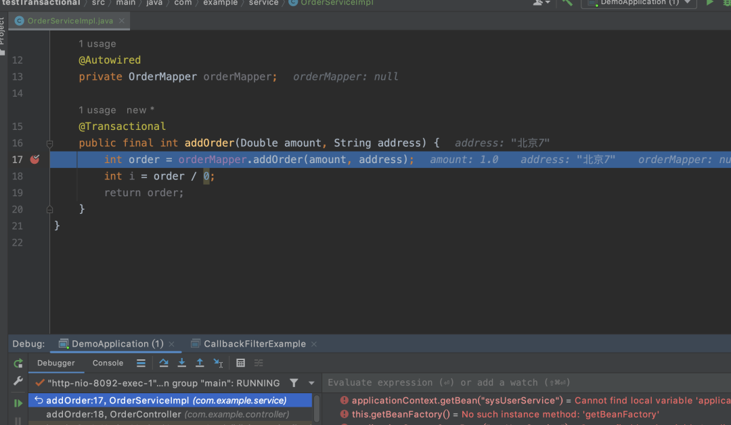Open the user account dropdown icon
Viewport: 731px width, 425px height.
point(541,2)
